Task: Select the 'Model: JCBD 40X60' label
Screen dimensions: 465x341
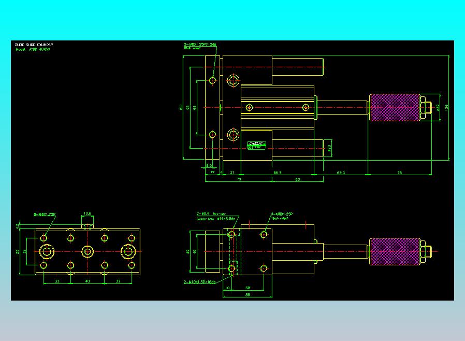Action: pos(33,49)
